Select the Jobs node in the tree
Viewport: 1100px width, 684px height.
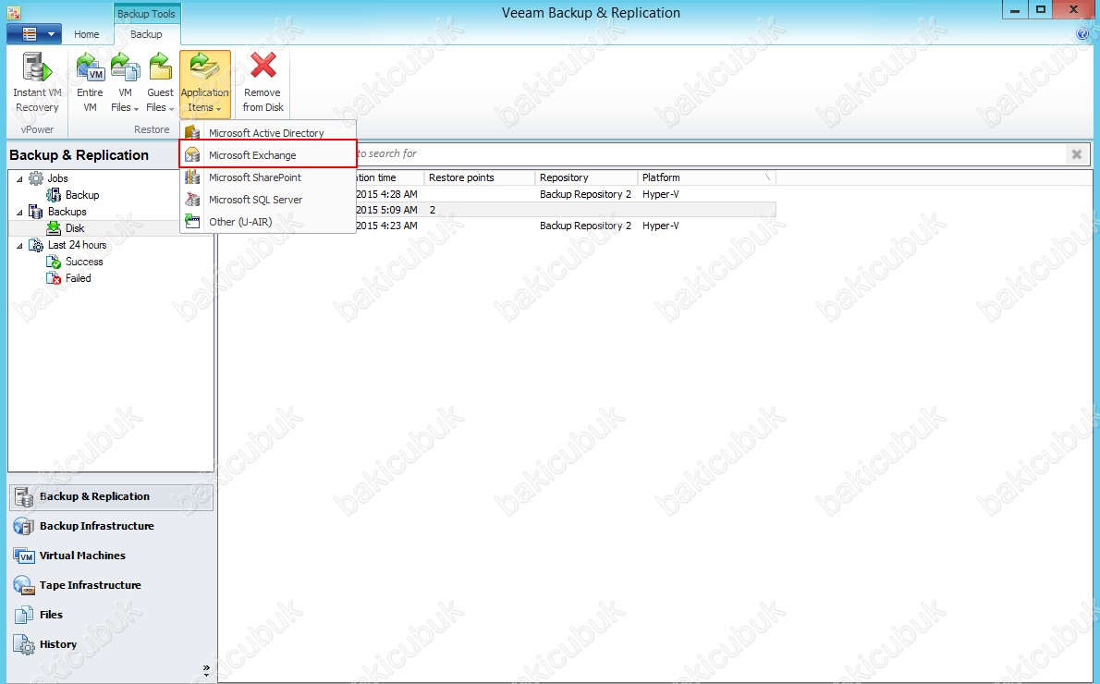[x=57, y=178]
